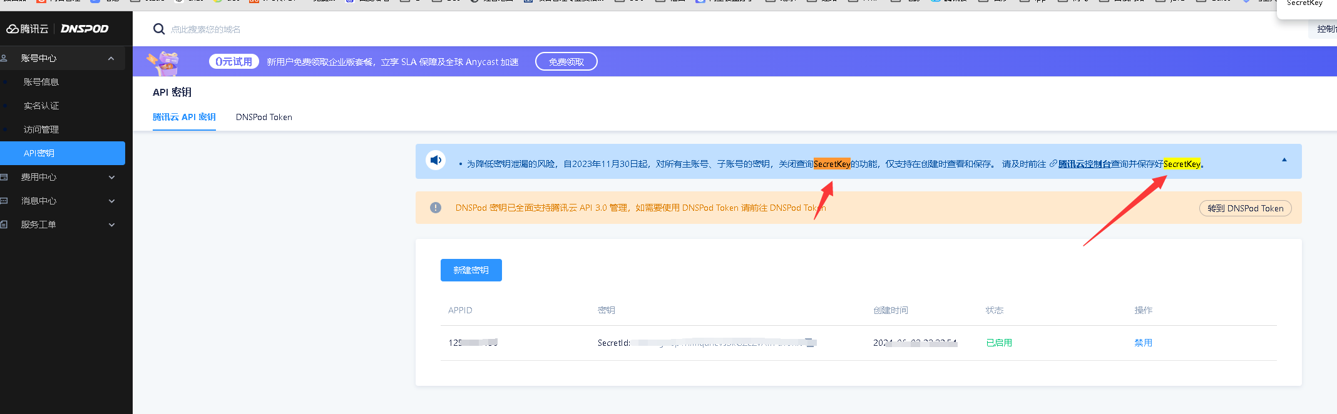Click the 账号中心 user icon
The width and height of the screenshot is (1337, 414).
pos(4,58)
